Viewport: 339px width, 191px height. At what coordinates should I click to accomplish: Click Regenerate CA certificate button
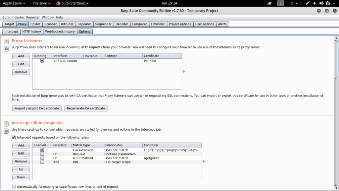86,108
